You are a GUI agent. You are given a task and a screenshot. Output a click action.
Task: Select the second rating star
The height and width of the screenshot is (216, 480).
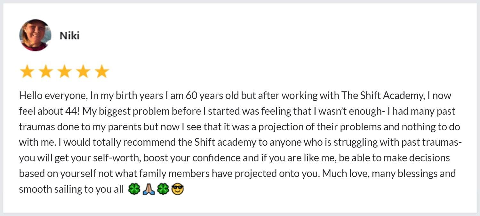[x=45, y=72]
